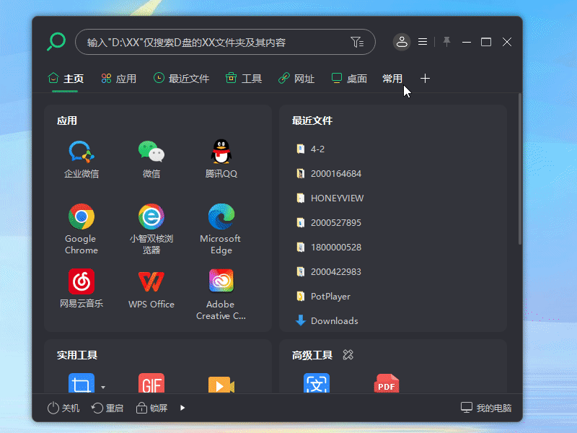The image size is (577, 433).
Task: Open the user account icon
Action: (x=402, y=42)
